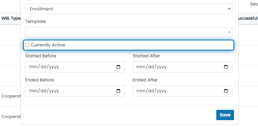Open the Started After calendar picker icon

226,67
